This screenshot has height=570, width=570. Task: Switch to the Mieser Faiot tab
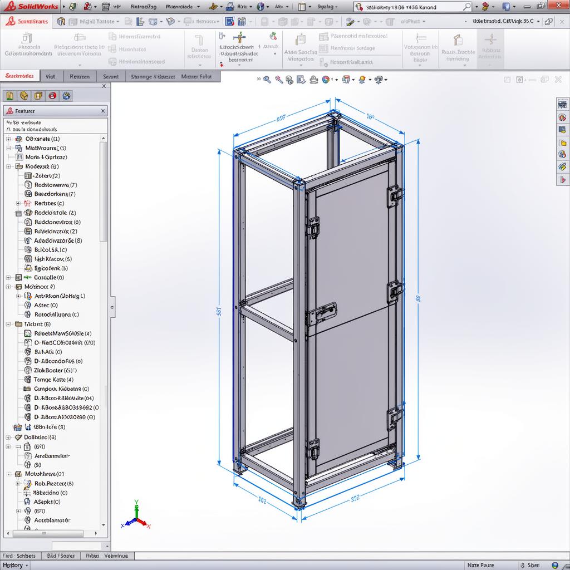pos(196,76)
